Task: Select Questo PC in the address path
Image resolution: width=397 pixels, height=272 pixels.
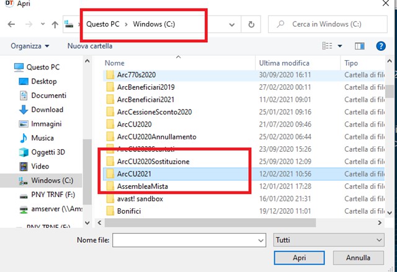Action: point(102,24)
